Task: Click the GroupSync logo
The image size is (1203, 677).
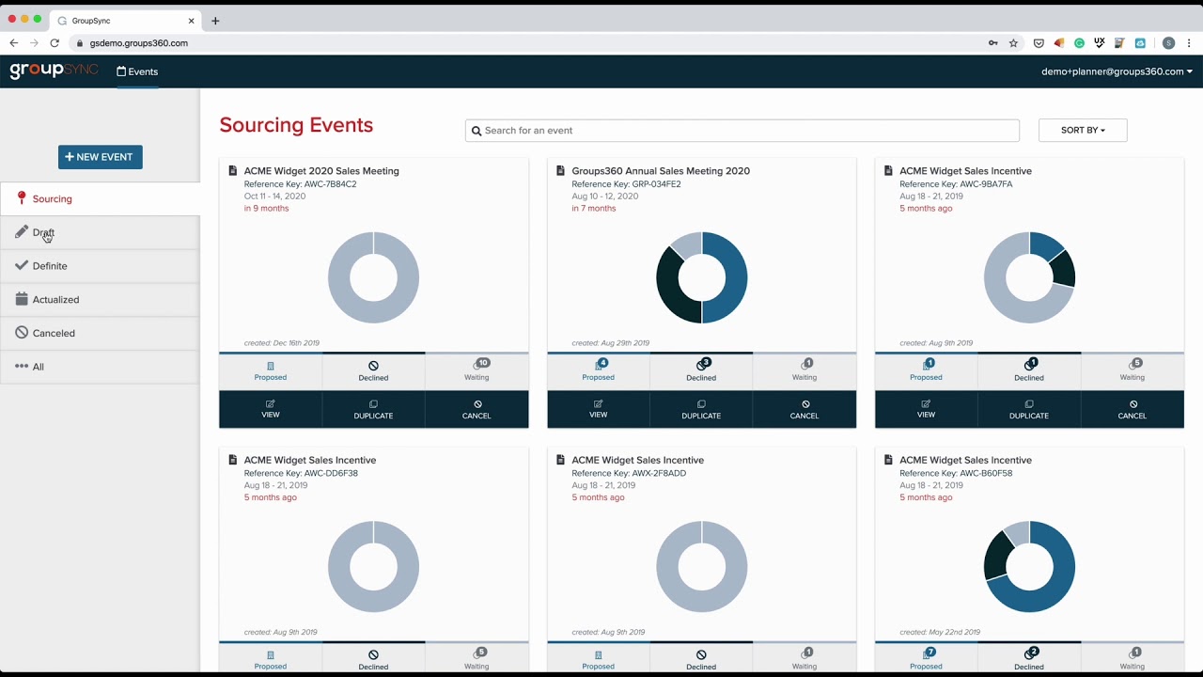Action: click(54, 71)
